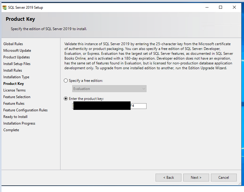Click 'License Terms' step

[x=14, y=90]
